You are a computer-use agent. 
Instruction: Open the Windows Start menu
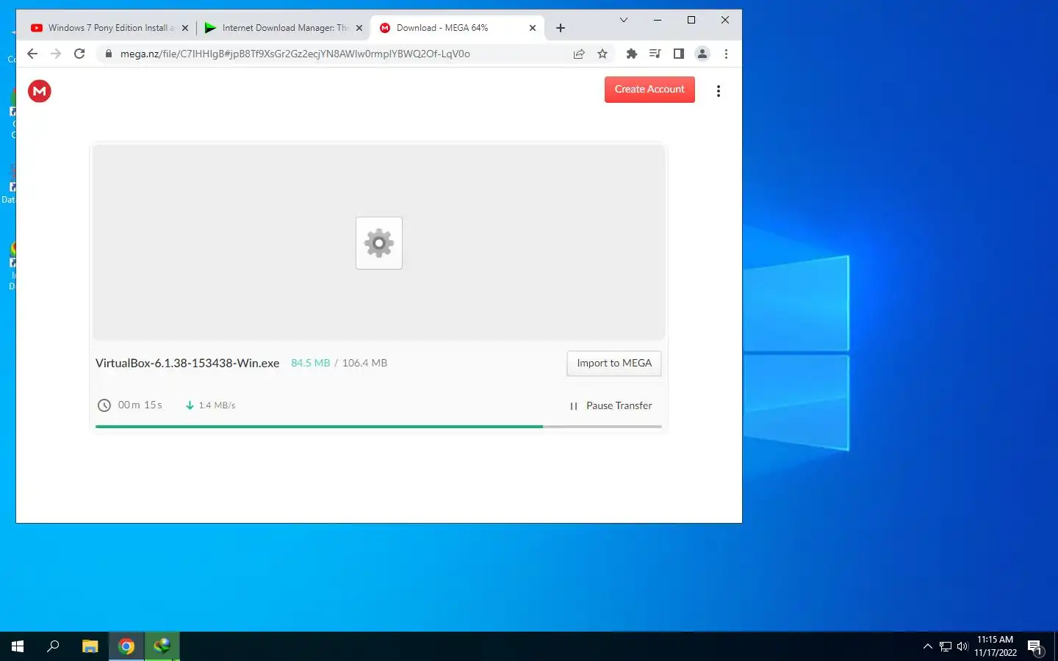click(18, 646)
